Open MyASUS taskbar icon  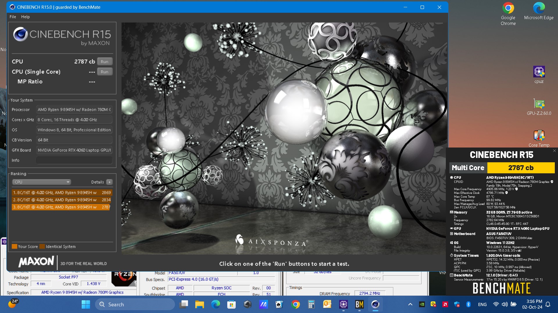(x=263, y=304)
